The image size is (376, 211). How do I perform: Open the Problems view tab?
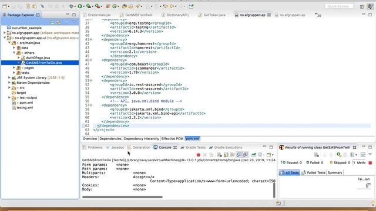click(93, 147)
